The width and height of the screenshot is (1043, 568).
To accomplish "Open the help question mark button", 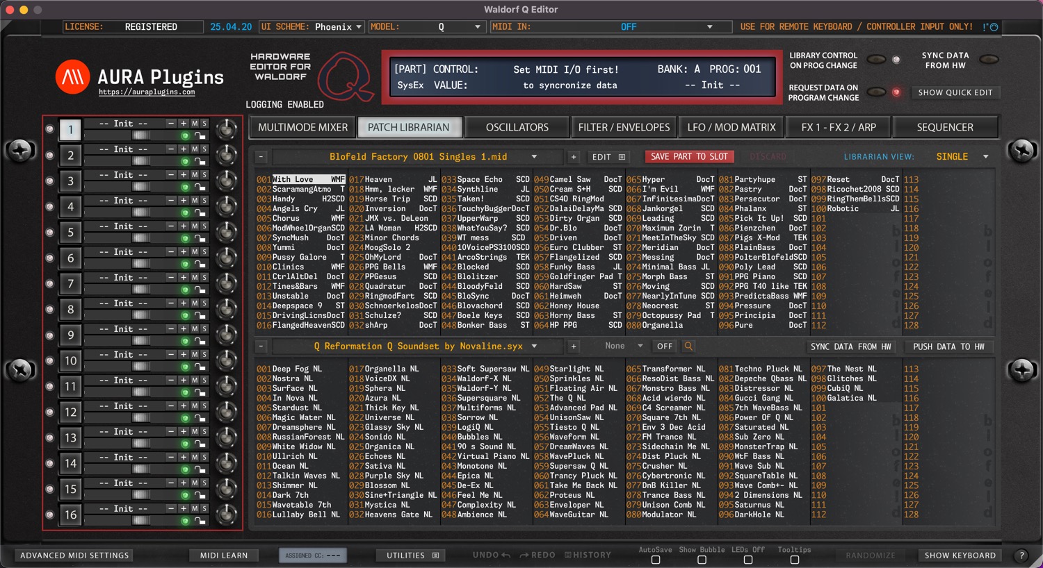I will pyautogui.click(x=1021, y=556).
